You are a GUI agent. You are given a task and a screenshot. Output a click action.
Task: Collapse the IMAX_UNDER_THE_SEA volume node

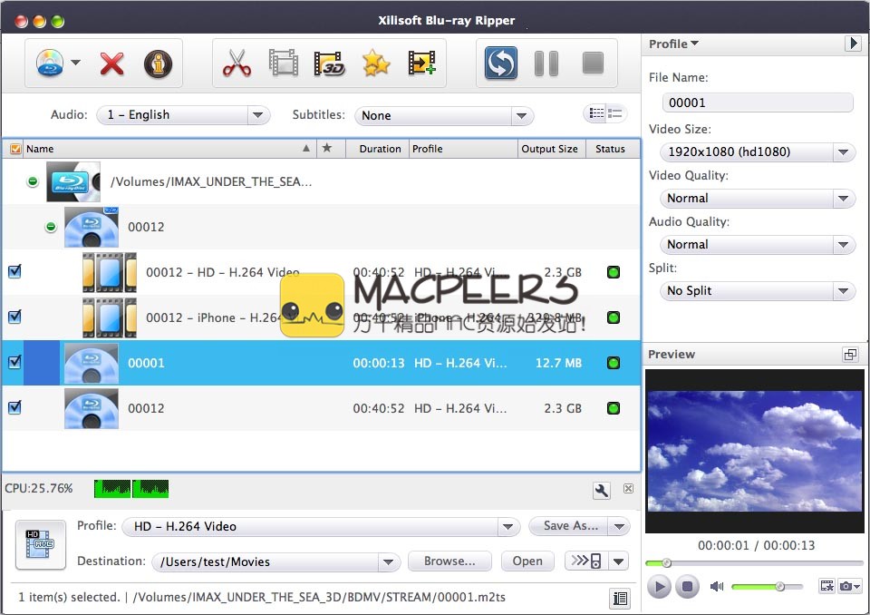pyautogui.click(x=33, y=181)
